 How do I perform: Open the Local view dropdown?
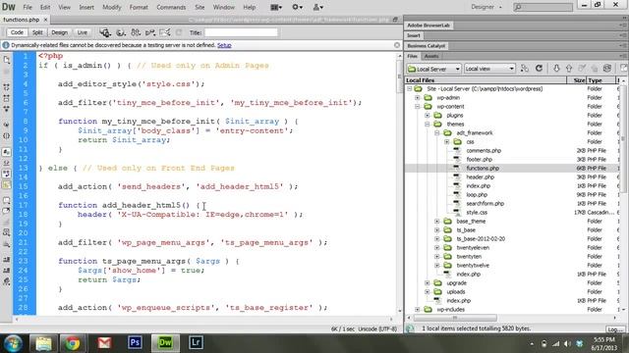[x=489, y=69]
